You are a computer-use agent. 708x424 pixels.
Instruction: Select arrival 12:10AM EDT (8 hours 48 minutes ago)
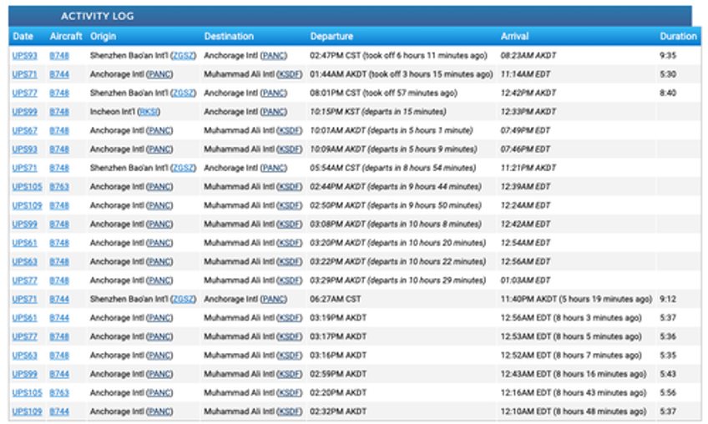pos(574,411)
